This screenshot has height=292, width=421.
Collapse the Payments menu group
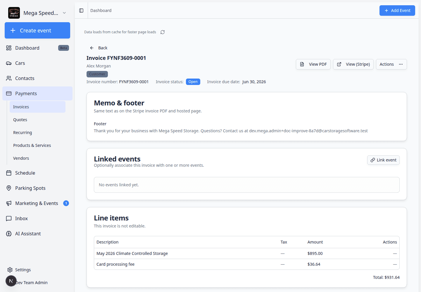(37, 93)
